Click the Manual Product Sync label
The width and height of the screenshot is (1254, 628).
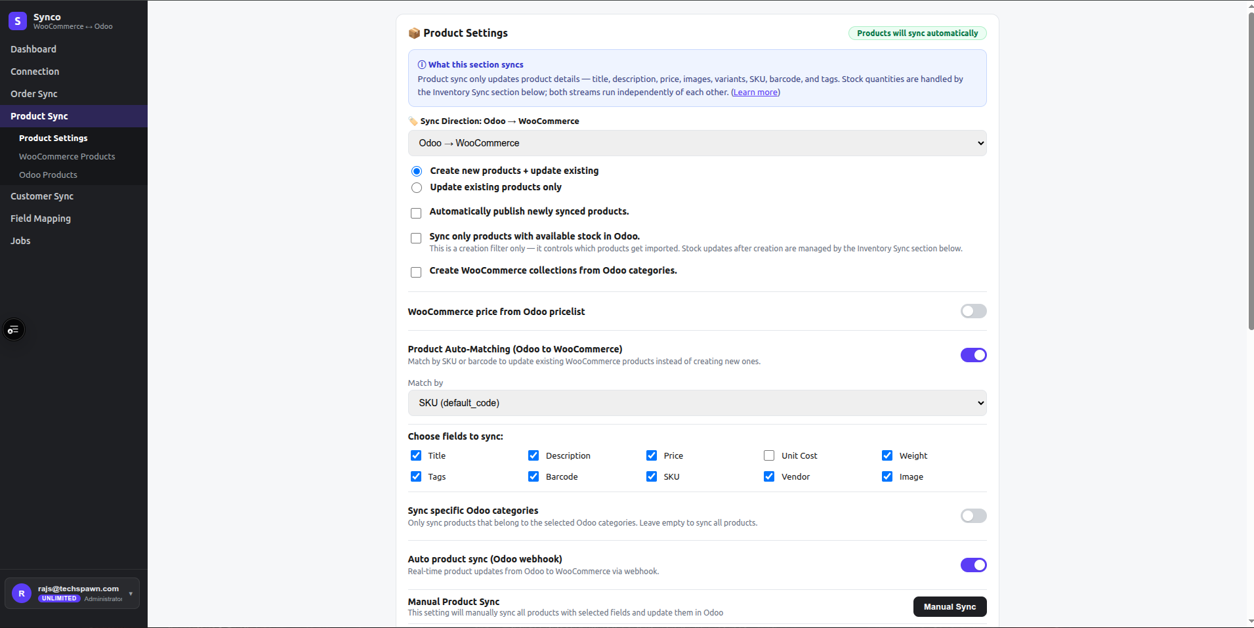[453, 602]
